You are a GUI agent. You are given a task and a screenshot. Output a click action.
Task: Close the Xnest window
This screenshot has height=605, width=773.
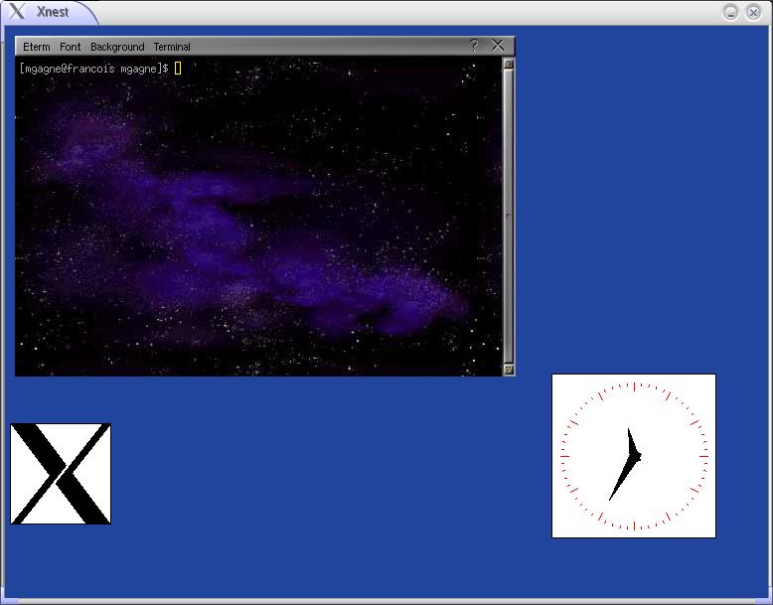tap(753, 12)
